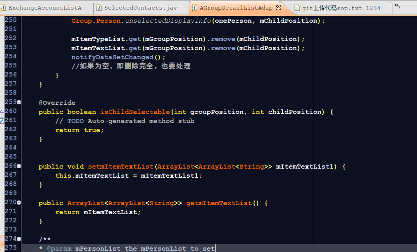Click the TODO task marker at line 261
This screenshot has width=417, height=252.
[2, 121]
